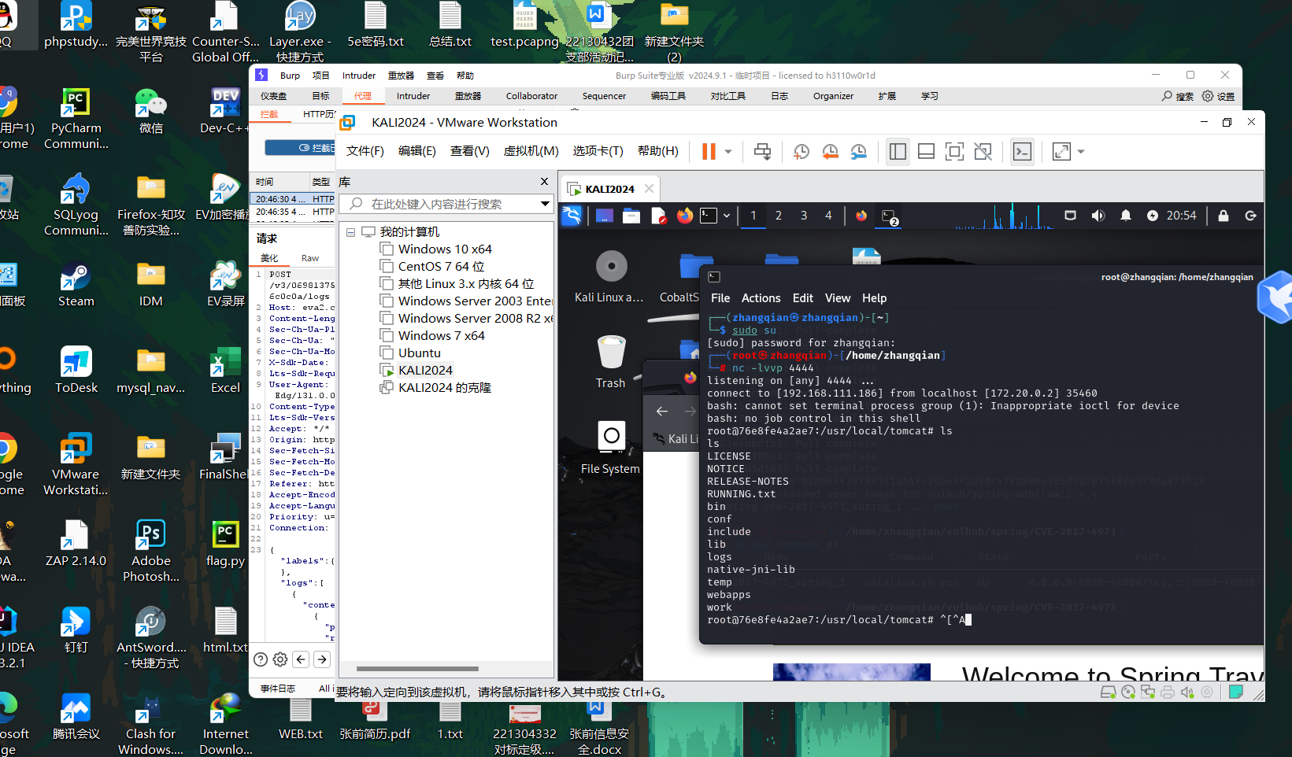
Task: Open the terminal launcher dropdown in Kali panel
Action: pos(726,215)
